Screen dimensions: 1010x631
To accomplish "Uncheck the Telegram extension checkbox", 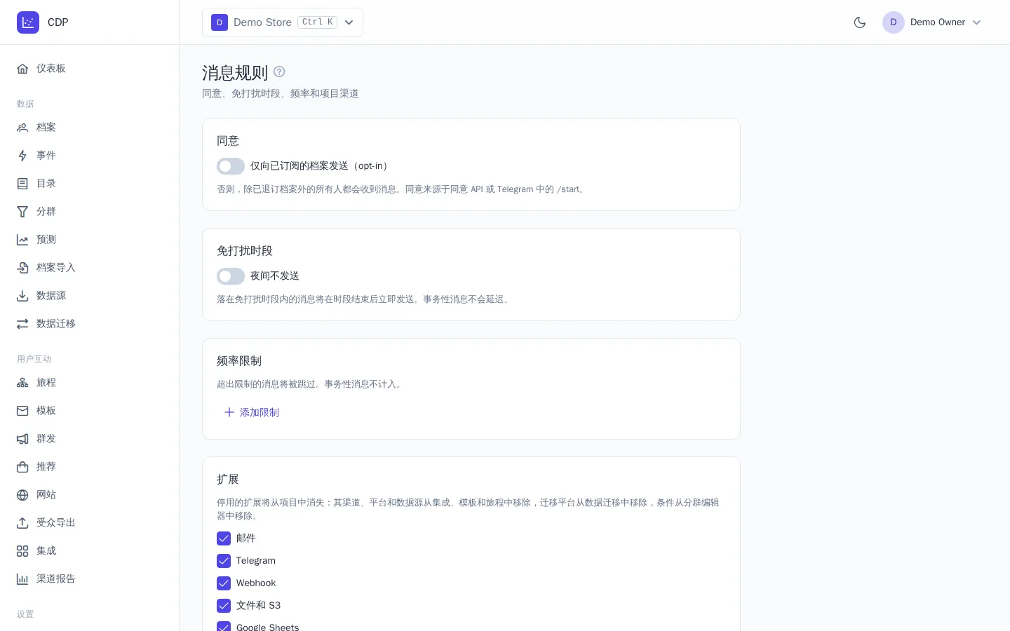I will (x=224, y=561).
